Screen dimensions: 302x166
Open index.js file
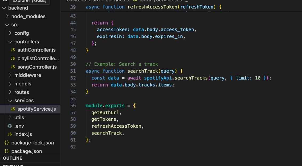coord(23,134)
